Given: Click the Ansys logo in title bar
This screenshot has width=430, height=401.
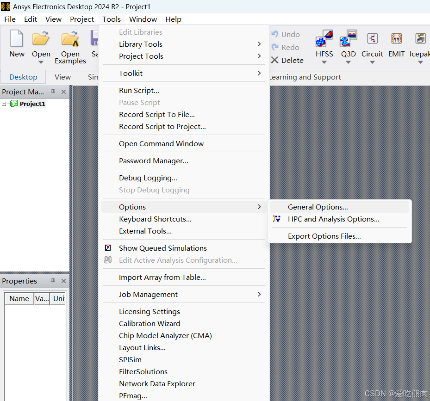Looking at the screenshot, I should [x=6, y=6].
